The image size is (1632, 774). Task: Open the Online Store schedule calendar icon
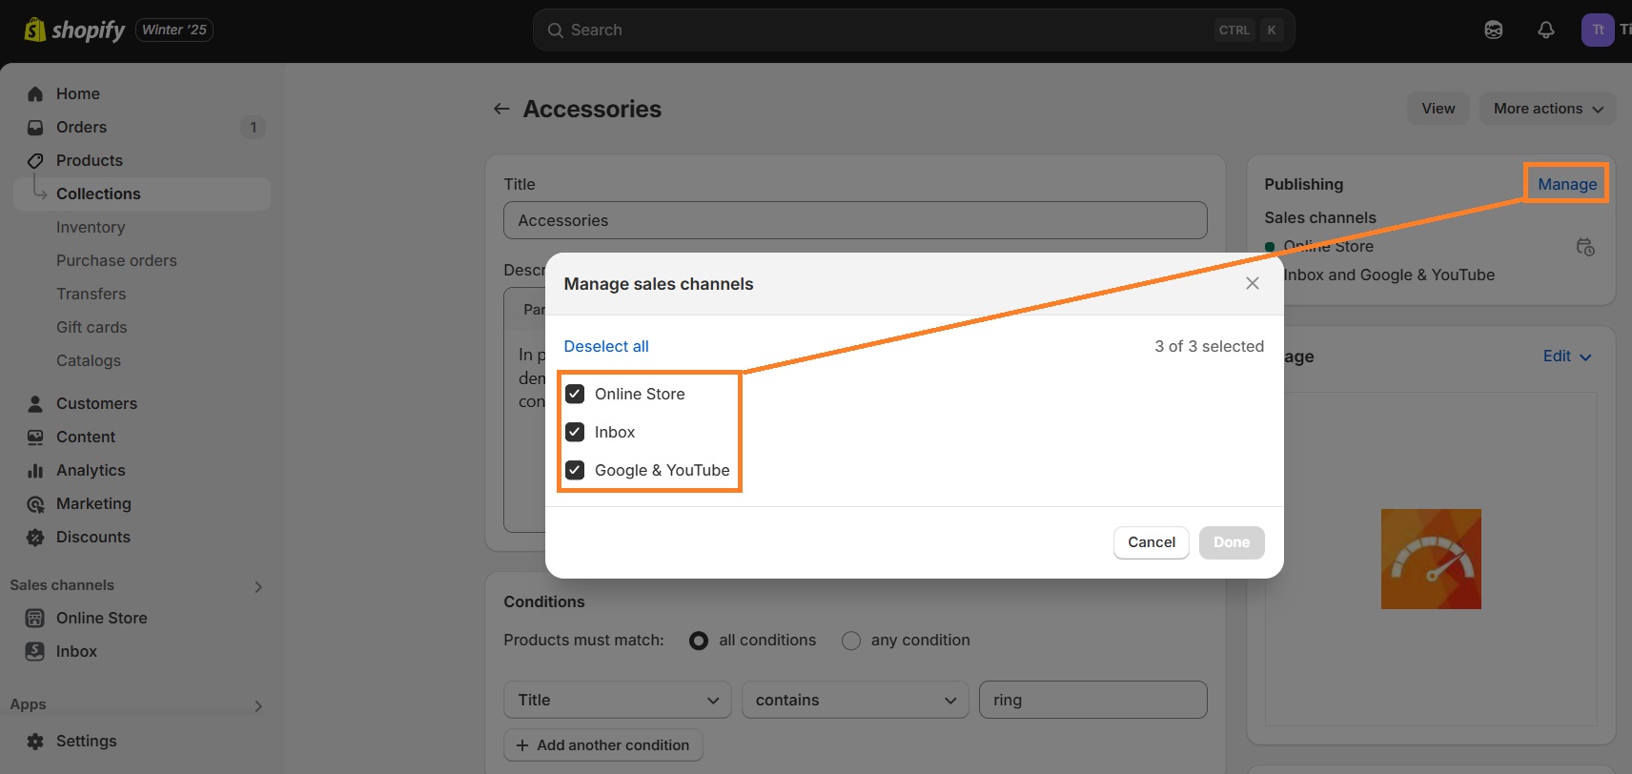[1585, 247]
